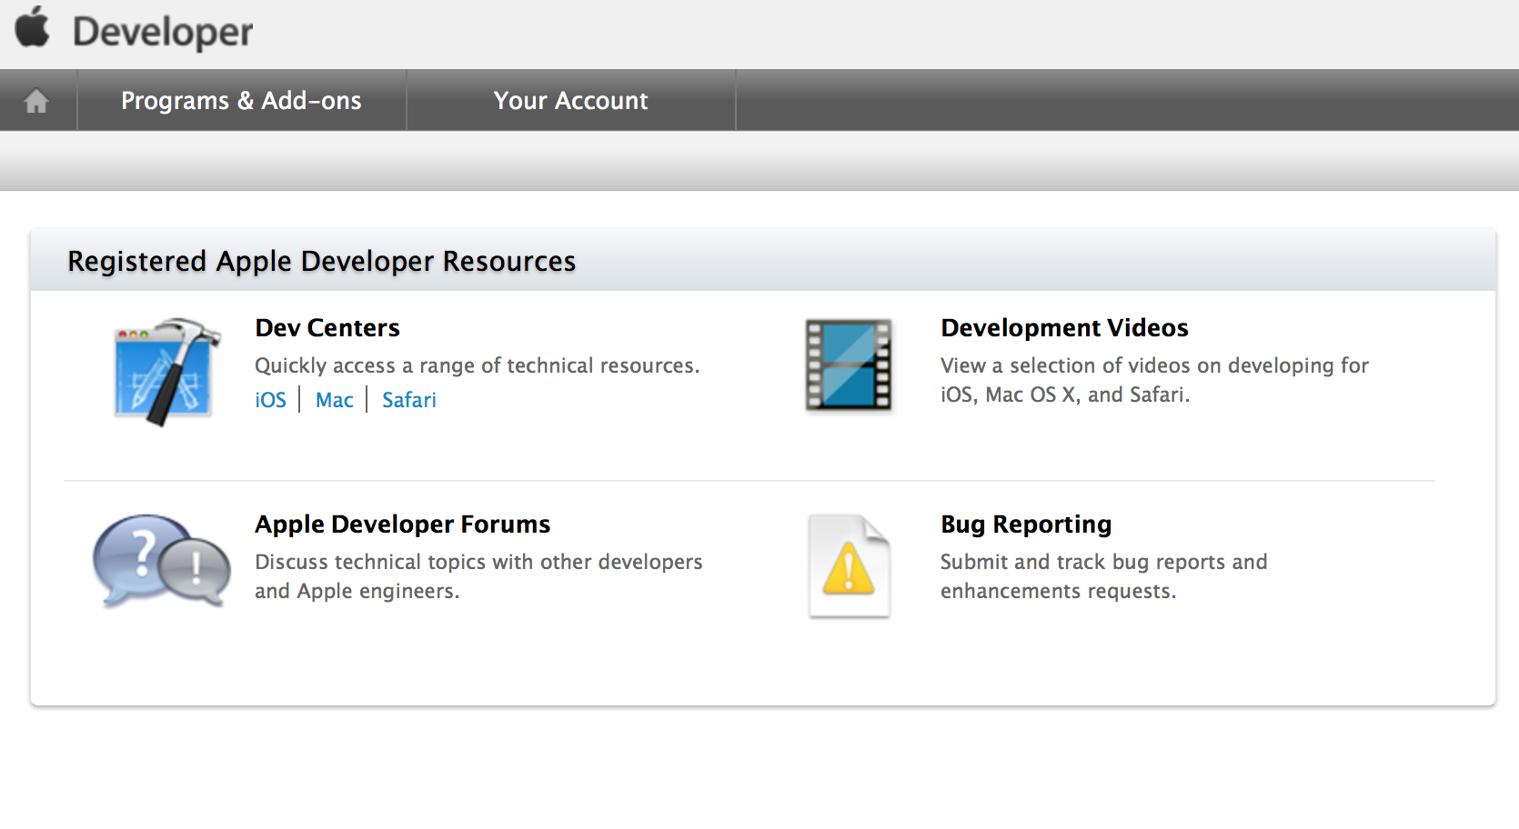Viewport: 1519px width, 829px height.
Task: Click 'and Apple engineers.' text
Action: [x=357, y=591]
